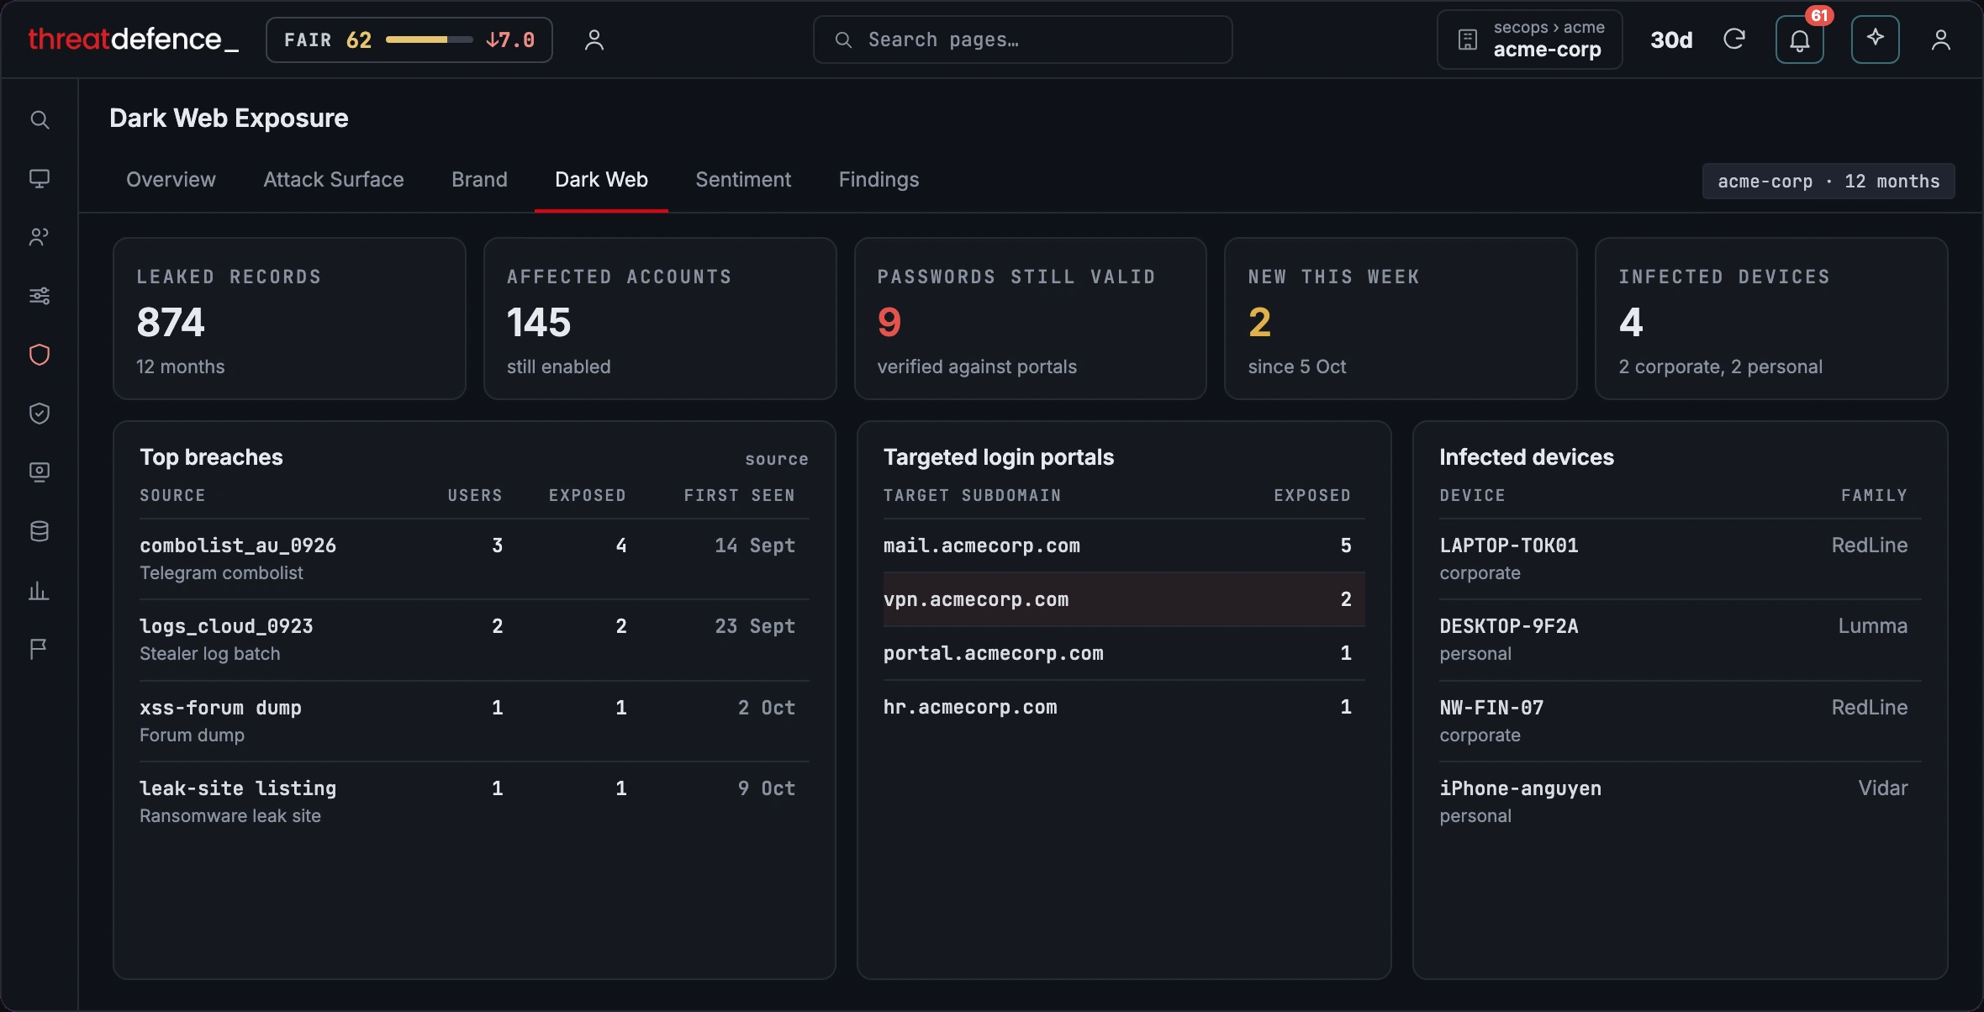The image size is (1984, 1012).
Task: Select the Dark Web tab
Action: point(601,179)
